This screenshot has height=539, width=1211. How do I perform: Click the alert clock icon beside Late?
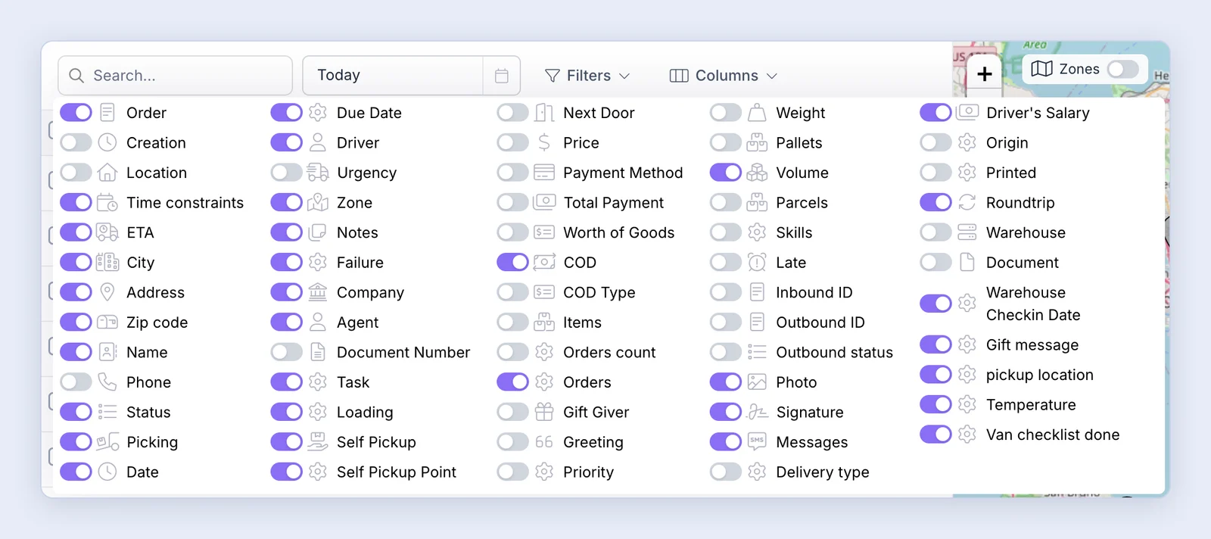pyautogui.click(x=757, y=262)
